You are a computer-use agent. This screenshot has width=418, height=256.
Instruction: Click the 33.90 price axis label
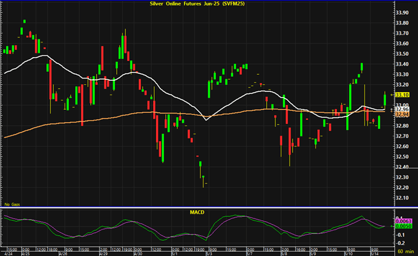click(x=403, y=12)
